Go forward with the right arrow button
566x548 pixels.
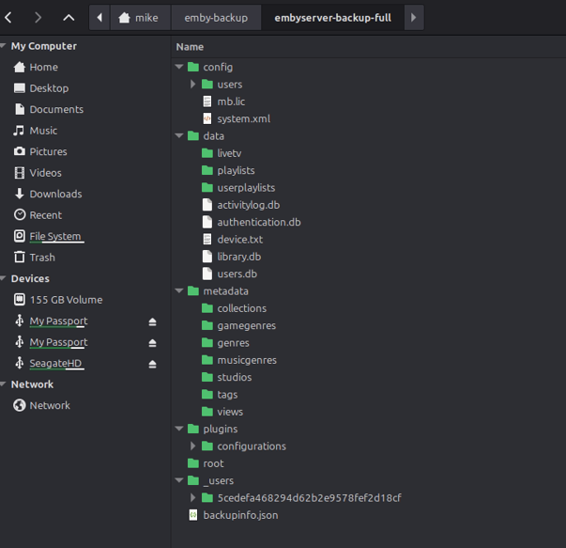(x=38, y=17)
